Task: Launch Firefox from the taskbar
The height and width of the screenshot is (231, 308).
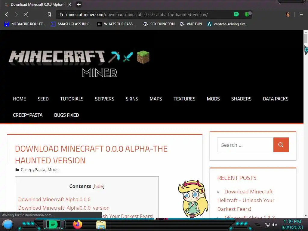Action: (77, 224)
